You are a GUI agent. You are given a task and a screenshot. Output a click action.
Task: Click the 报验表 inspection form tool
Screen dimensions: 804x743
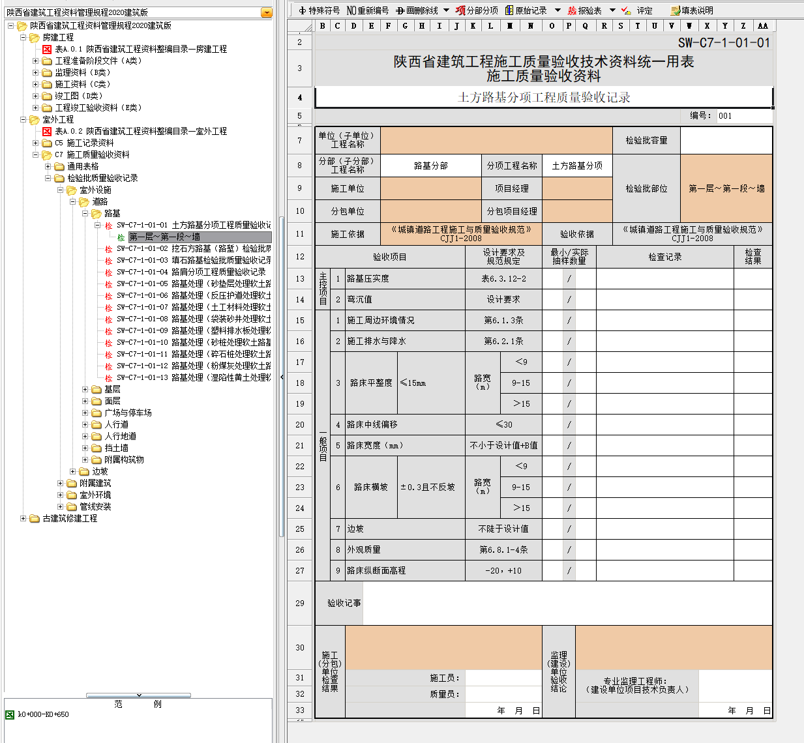point(585,10)
